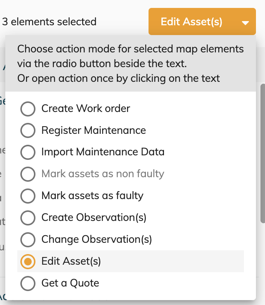Click the Create Observation(s) text label
The width and height of the screenshot is (265, 305).
pos(94,218)
